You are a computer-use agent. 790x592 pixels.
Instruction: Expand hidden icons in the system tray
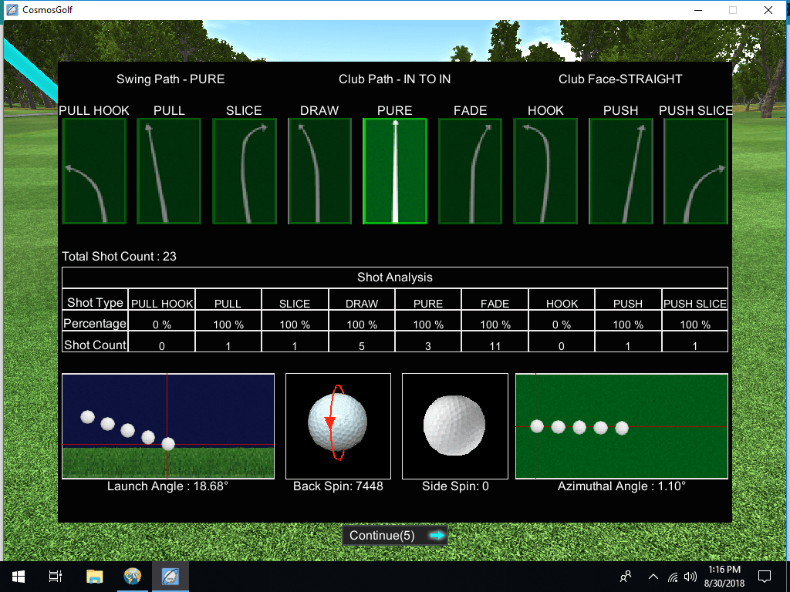click(x=653, y=576)
